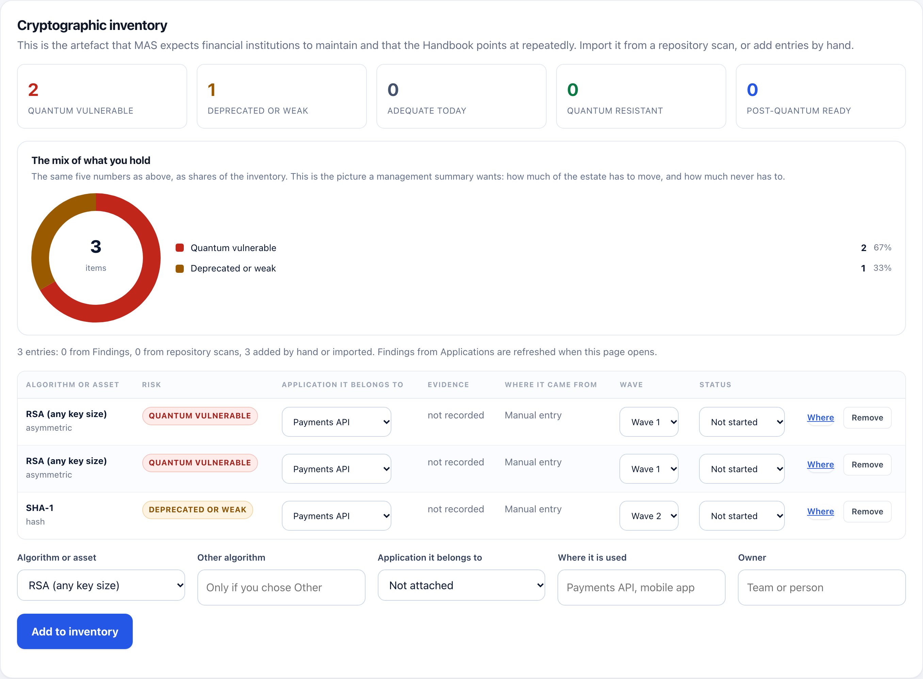Click Where link in second RSA row
This screenshot has width=923, height=679.
pyautogui.click(x=820, y=464)
